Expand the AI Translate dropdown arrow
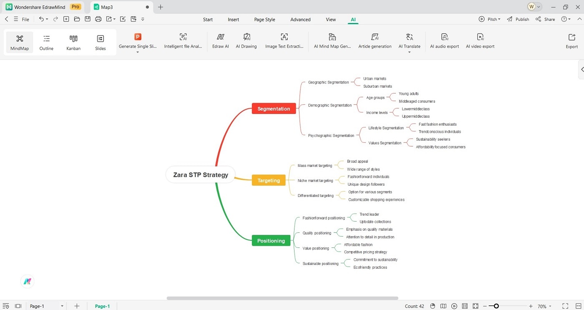 (x=409, y=52)
